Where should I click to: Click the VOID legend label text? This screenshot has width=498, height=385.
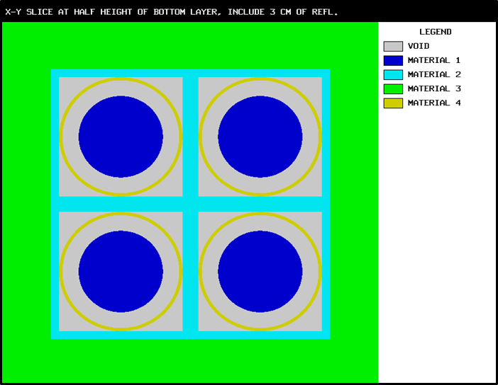click(419, 47)
